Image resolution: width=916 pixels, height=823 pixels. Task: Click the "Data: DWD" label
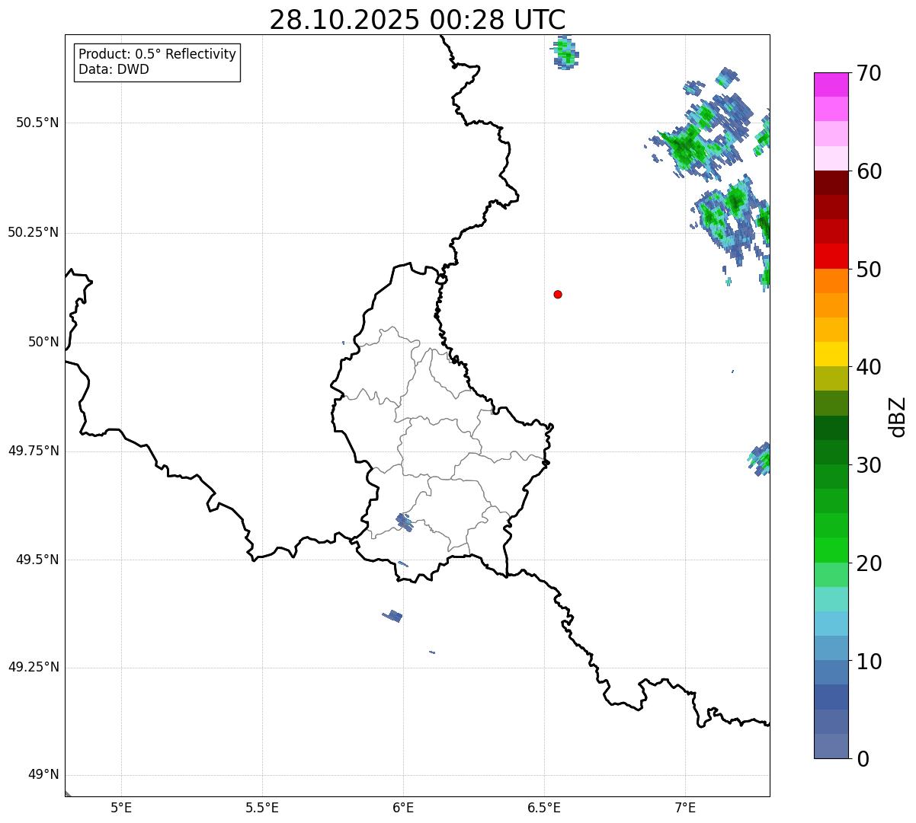coord(114,69)
